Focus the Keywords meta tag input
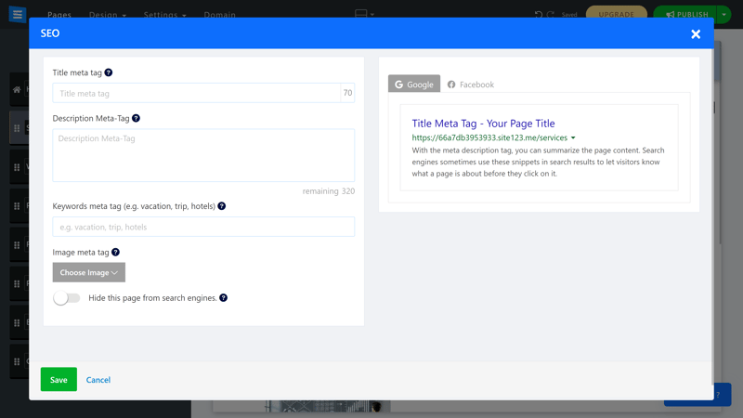 tap(203, 227)
